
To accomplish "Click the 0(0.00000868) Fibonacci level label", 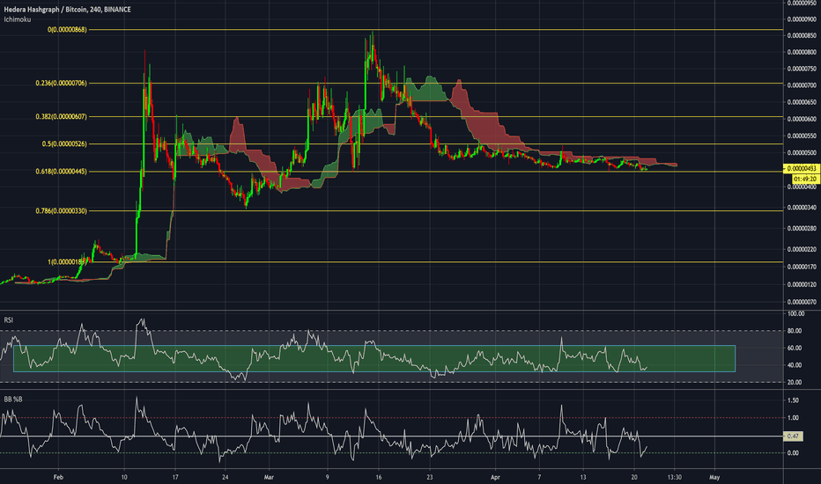I will click(67, 30).
